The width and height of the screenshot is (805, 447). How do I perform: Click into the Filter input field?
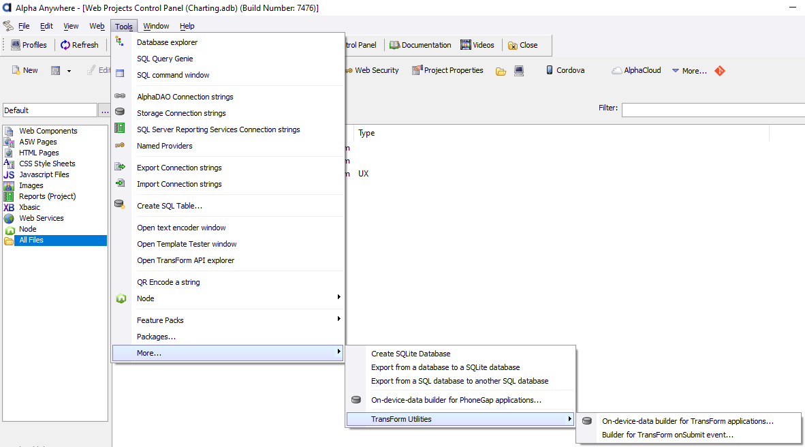click(x=713, y=110)
